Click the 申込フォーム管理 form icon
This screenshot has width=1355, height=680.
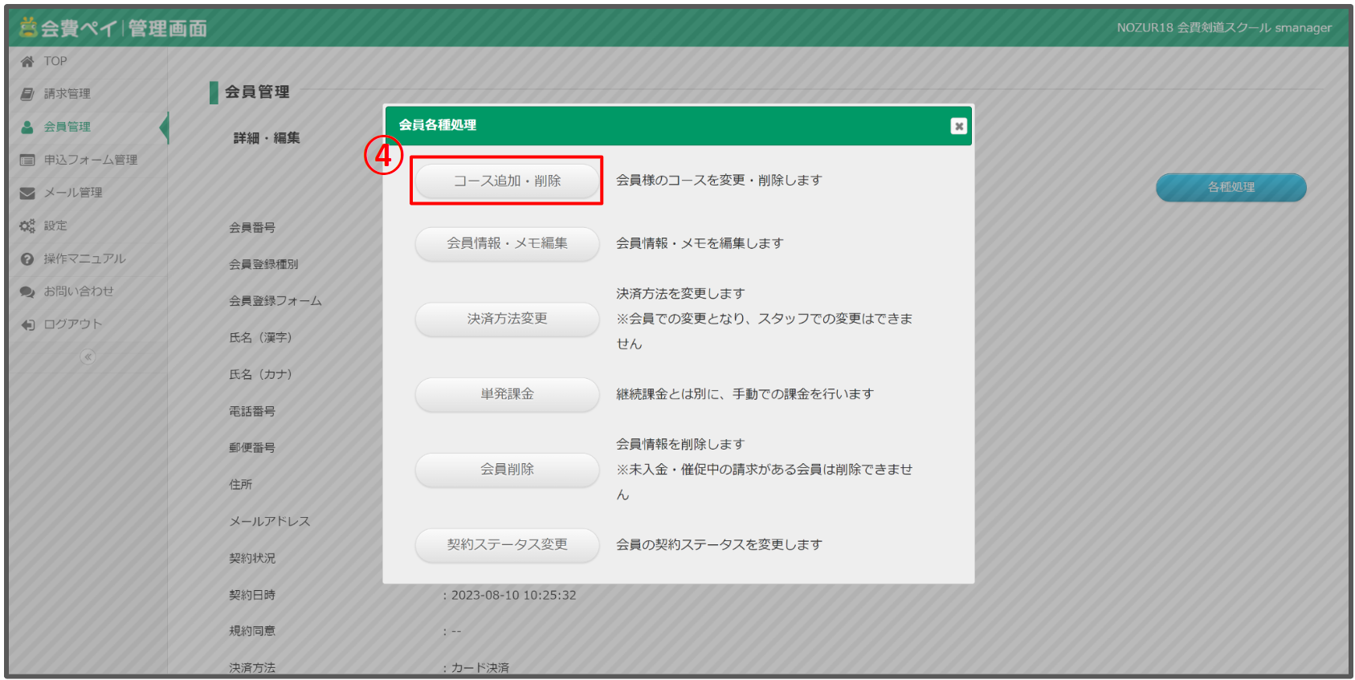click(x=27, y=160)
